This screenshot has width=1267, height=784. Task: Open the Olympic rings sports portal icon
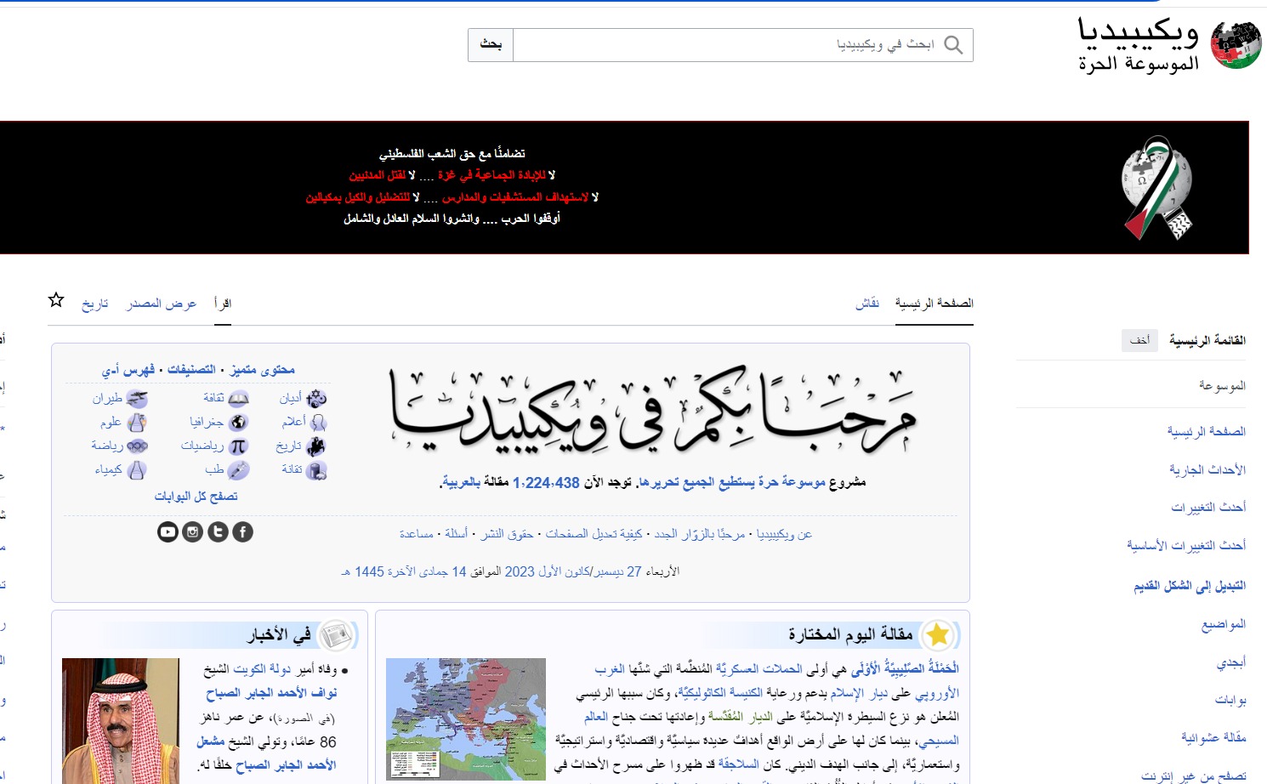click(x=137, y=446)
